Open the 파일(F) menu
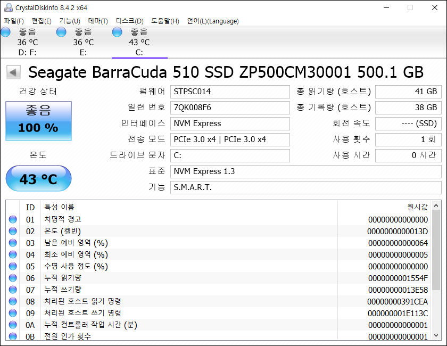 pos(14,21)
